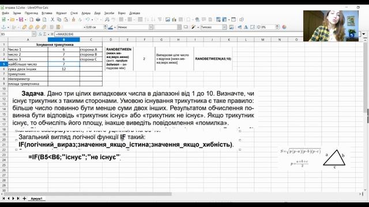Open the Довідка menu

(134, 13)
